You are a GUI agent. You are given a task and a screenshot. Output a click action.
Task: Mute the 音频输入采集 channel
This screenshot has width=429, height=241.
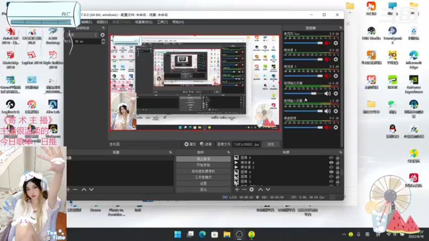coord(327,111)
